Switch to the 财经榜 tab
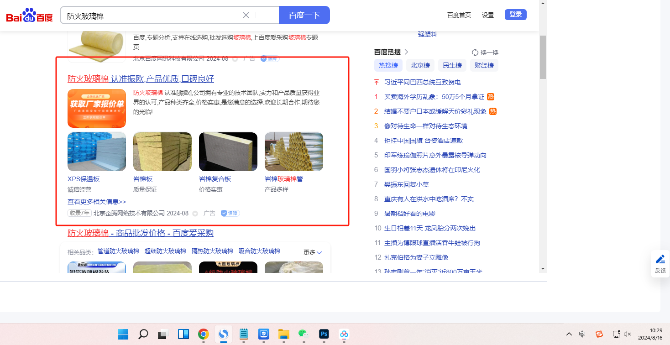Screen dimensions: 670x345 pos(484,65)
